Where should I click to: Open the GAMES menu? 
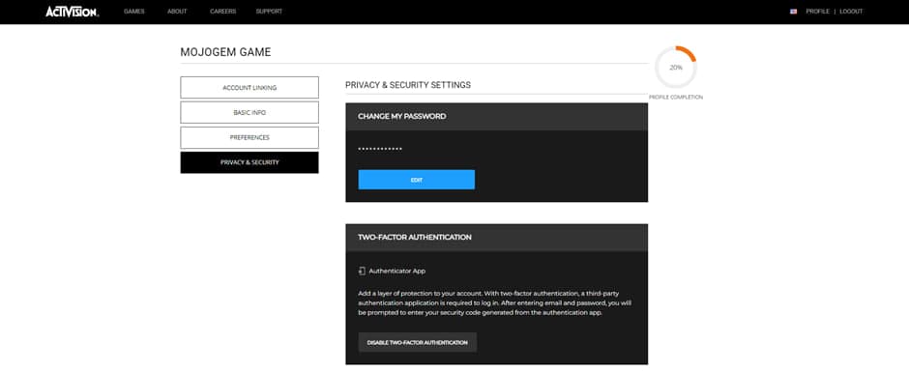133,12
